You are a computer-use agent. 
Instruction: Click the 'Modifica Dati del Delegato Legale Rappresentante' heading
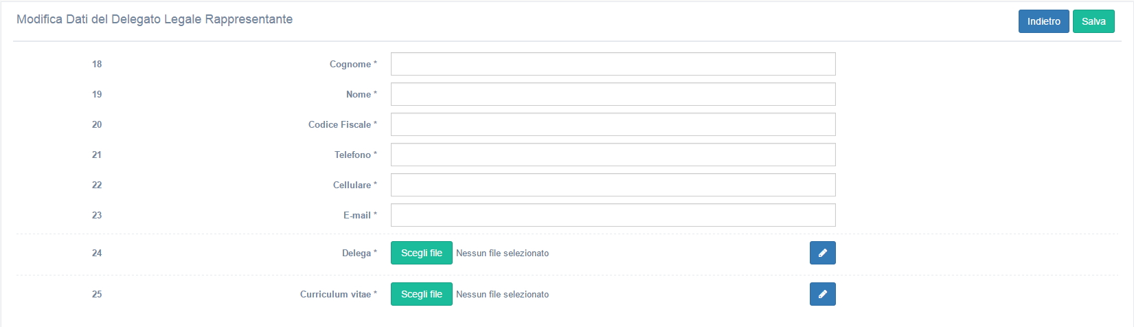tap(155, 19)
